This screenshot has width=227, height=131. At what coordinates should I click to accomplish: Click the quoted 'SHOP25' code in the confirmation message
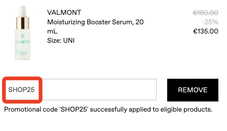click(74, 109)
